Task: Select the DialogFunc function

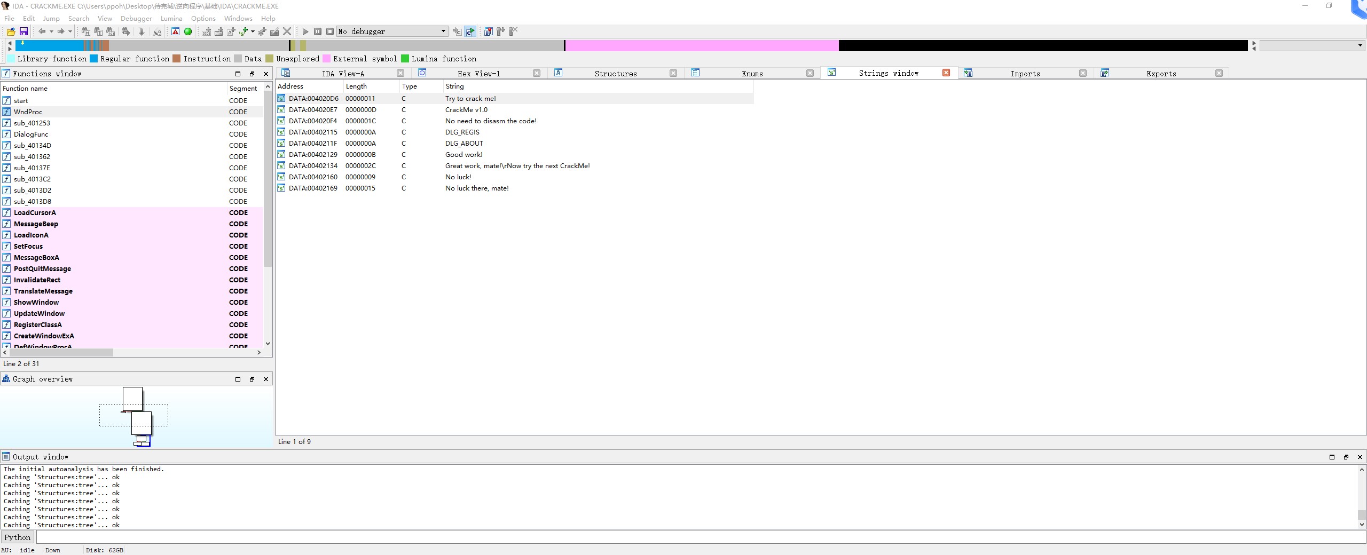Action: 132,134
